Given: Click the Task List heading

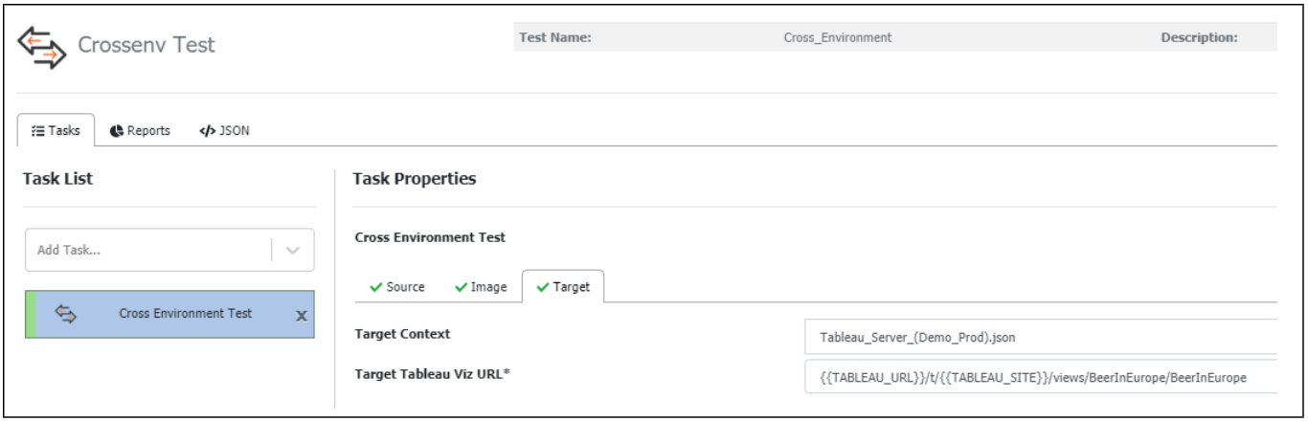Looking at the screenshot, I should pyautogui.click(x=57, y=179).
